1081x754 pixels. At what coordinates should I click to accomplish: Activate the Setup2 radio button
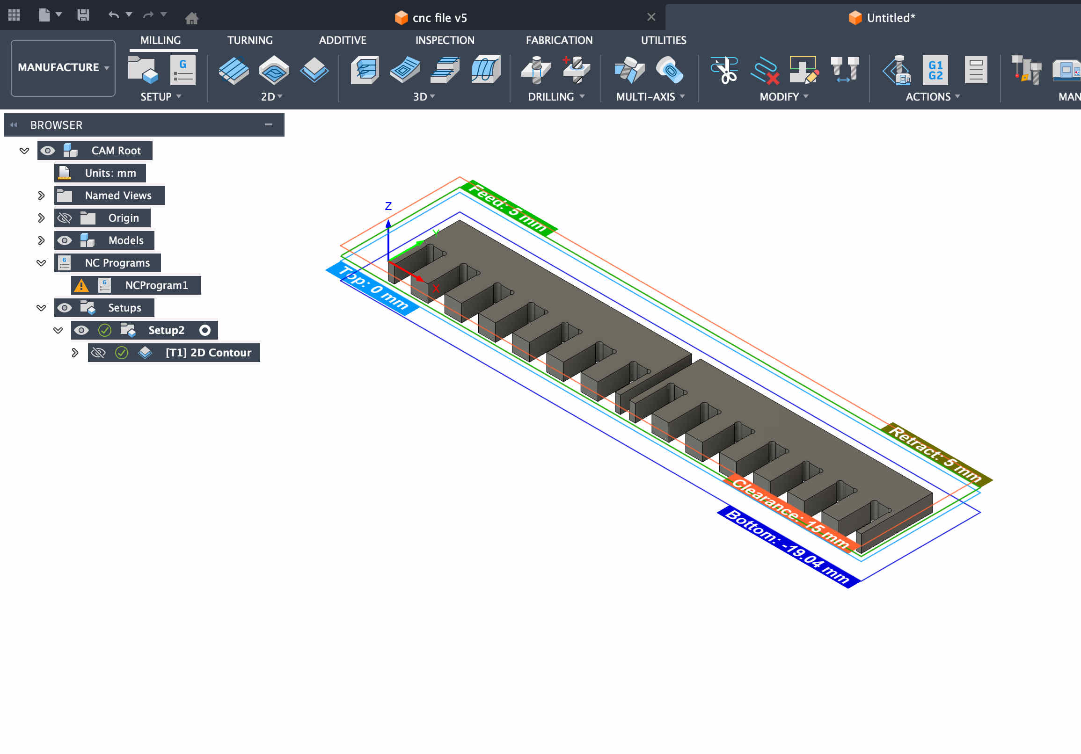(x=205, y=330)
